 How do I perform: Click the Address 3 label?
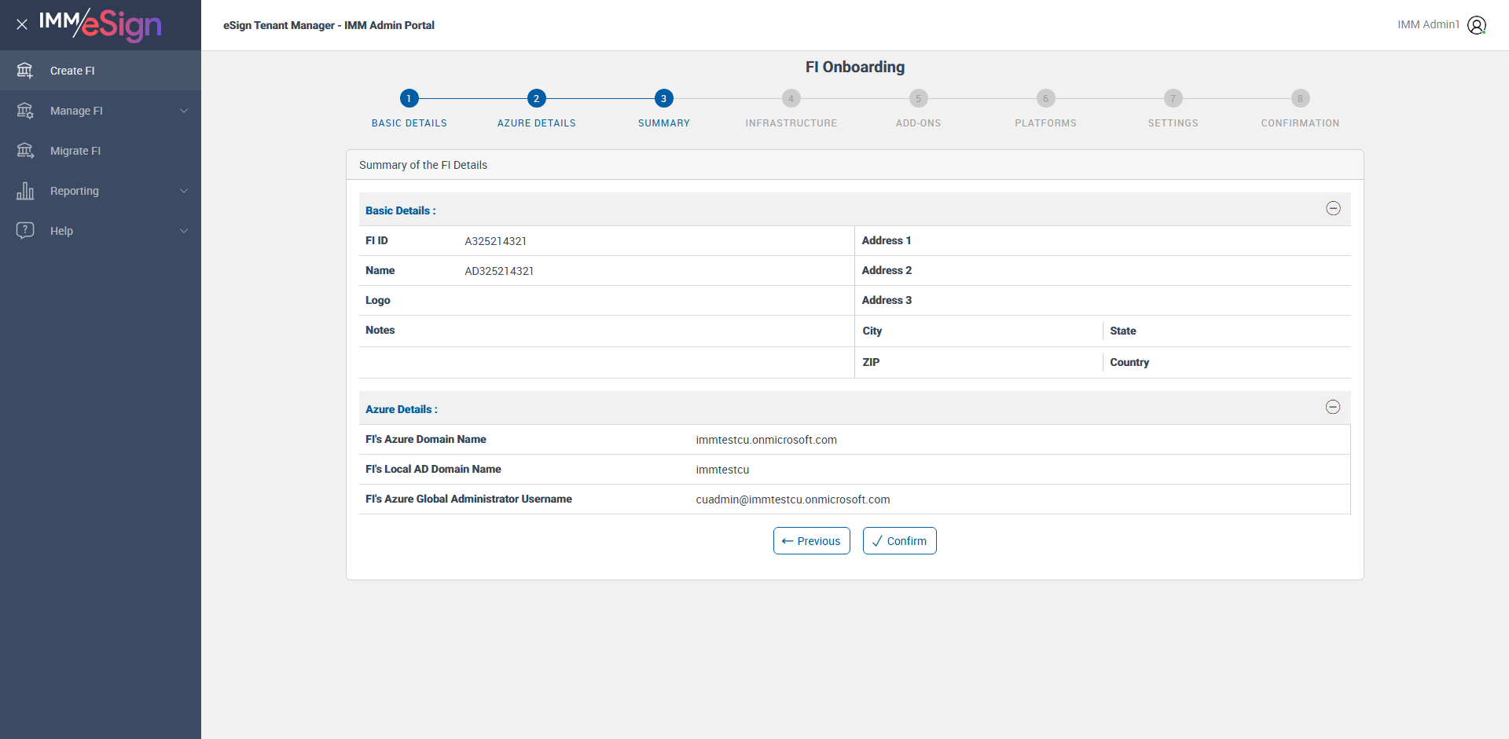pyautogui.click(x=887, y=300)
